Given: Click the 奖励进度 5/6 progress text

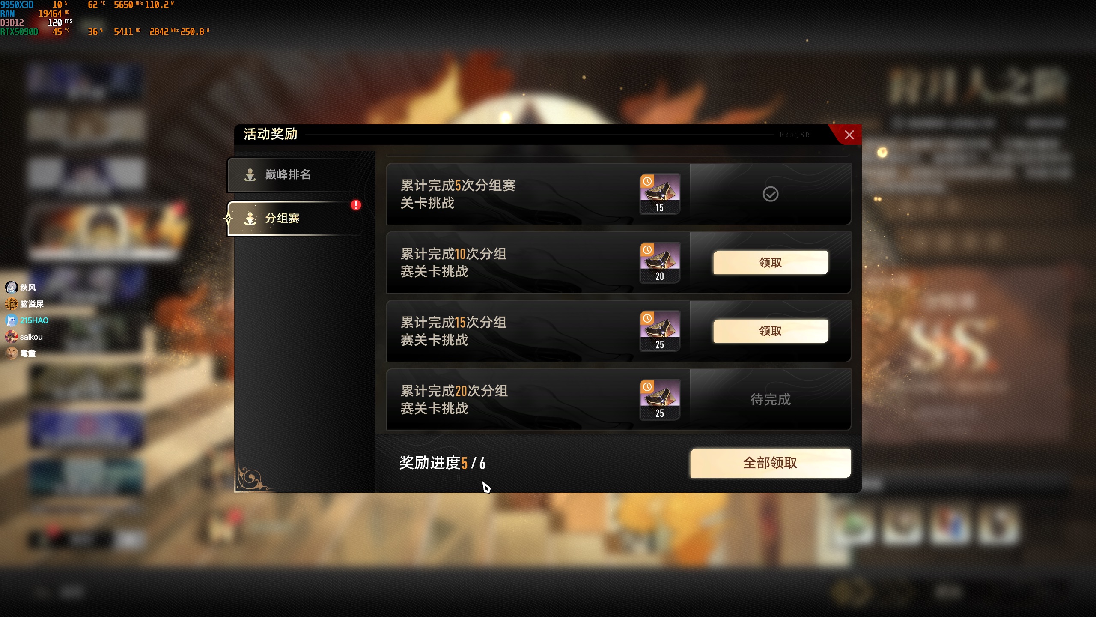Looking at the screenshot, I should click(442, 463).
